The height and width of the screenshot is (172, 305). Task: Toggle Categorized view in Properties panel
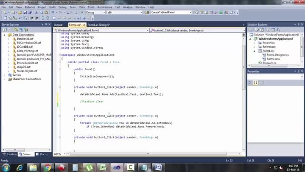(250, 83)
